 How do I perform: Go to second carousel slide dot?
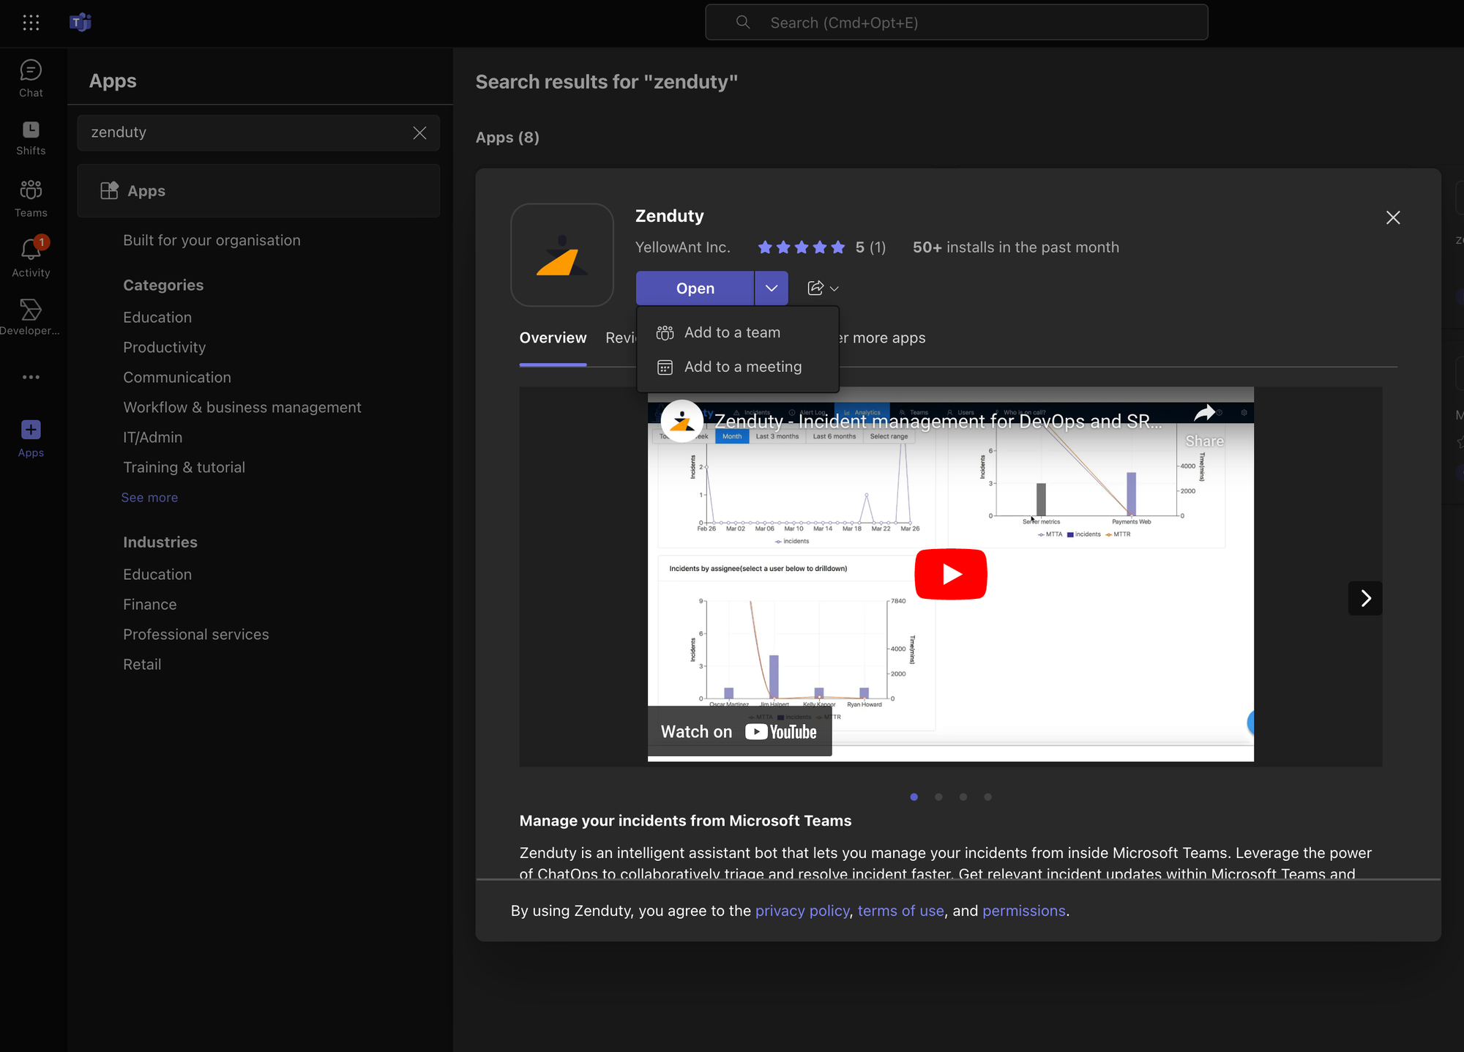(x=938, y=797)
